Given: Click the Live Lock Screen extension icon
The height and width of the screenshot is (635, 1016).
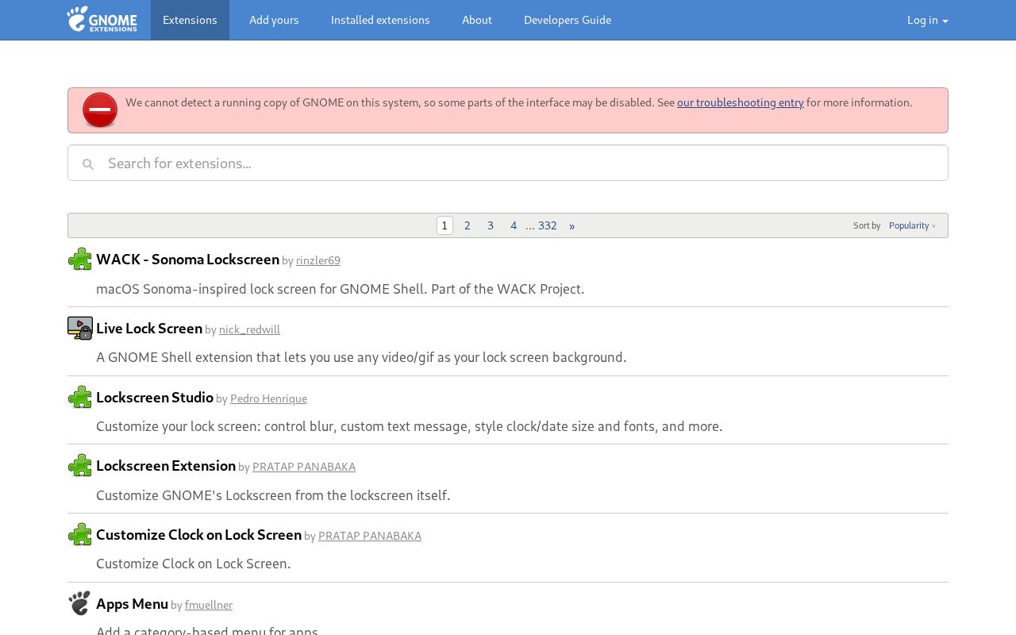Looking at the screenshot, I should [x=80, y=328].
